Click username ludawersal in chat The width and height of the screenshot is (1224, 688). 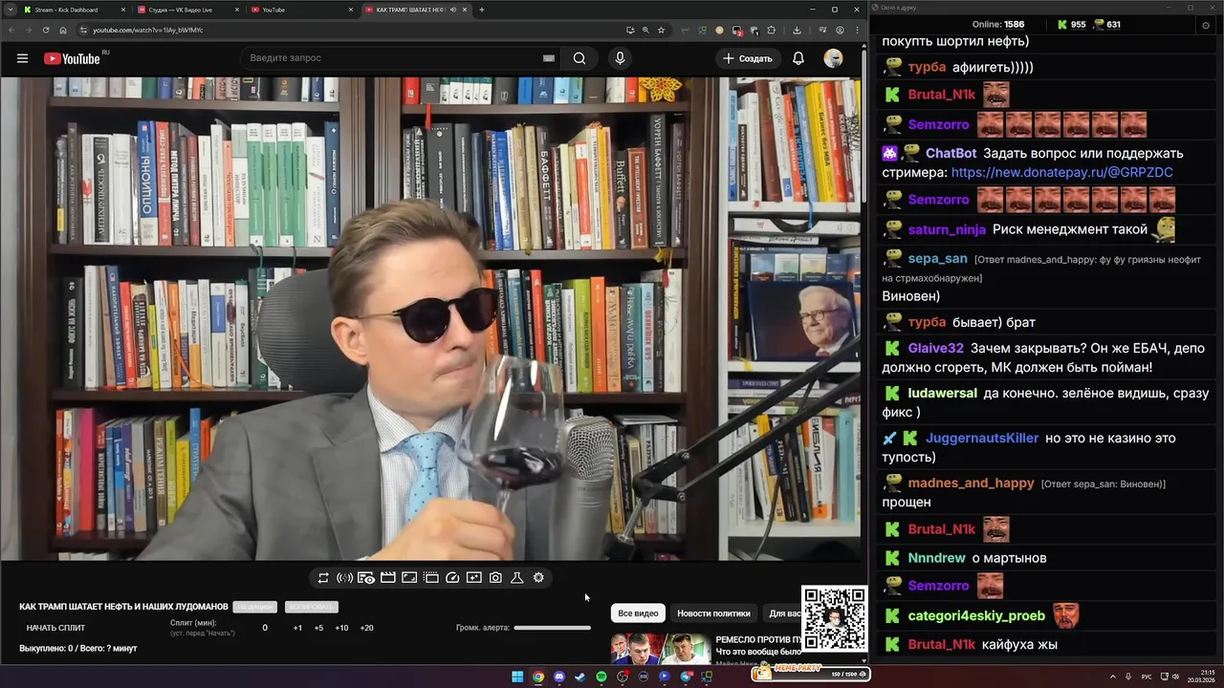click(942, 394)
